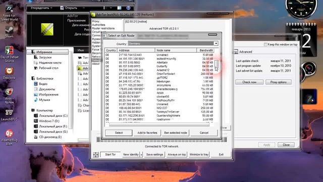Image resolution: width=323 pixels, height=182 pixels.
Task: Click the Close button in update window
Action: pos(286,145)
